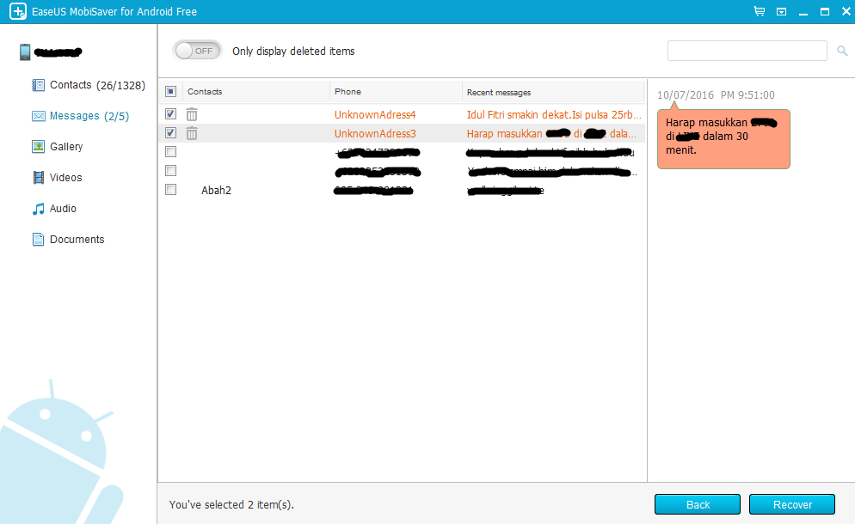Screen dimensions: 855x524
Task: Click the Contacts address book icon
Action: 38,85
